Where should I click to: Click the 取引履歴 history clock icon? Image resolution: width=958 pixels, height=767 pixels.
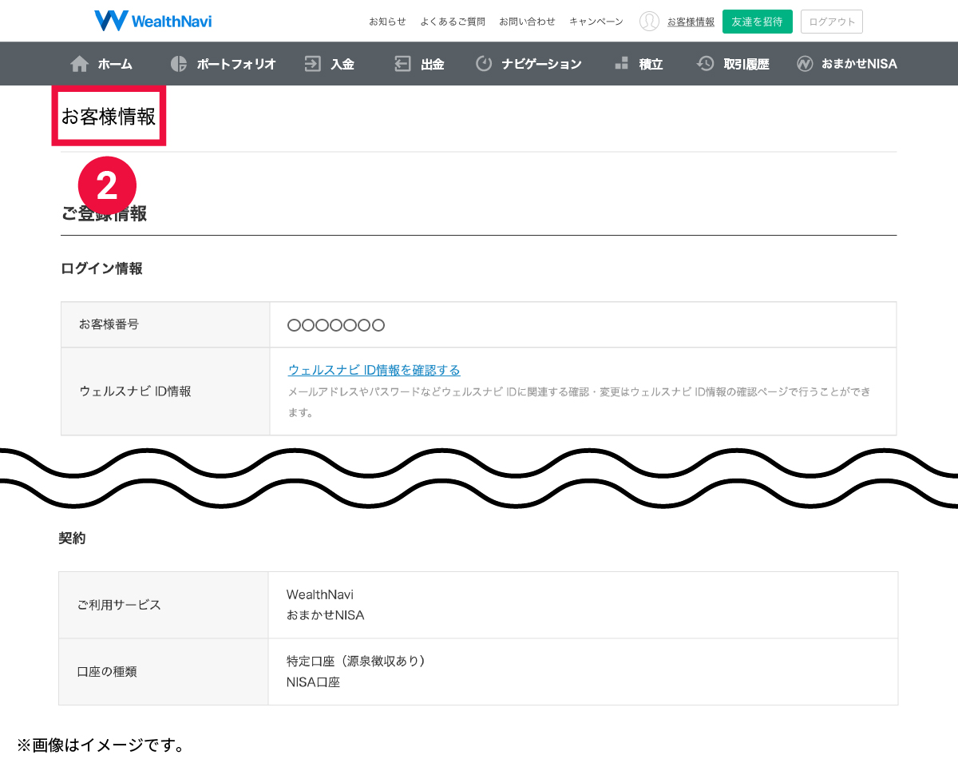tap(705, 64)
